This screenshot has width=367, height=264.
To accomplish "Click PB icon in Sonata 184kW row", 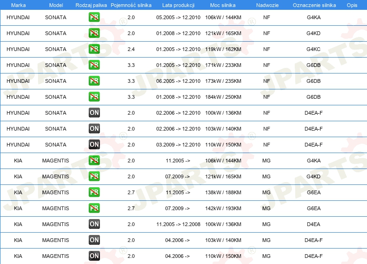I will (94, 97).
